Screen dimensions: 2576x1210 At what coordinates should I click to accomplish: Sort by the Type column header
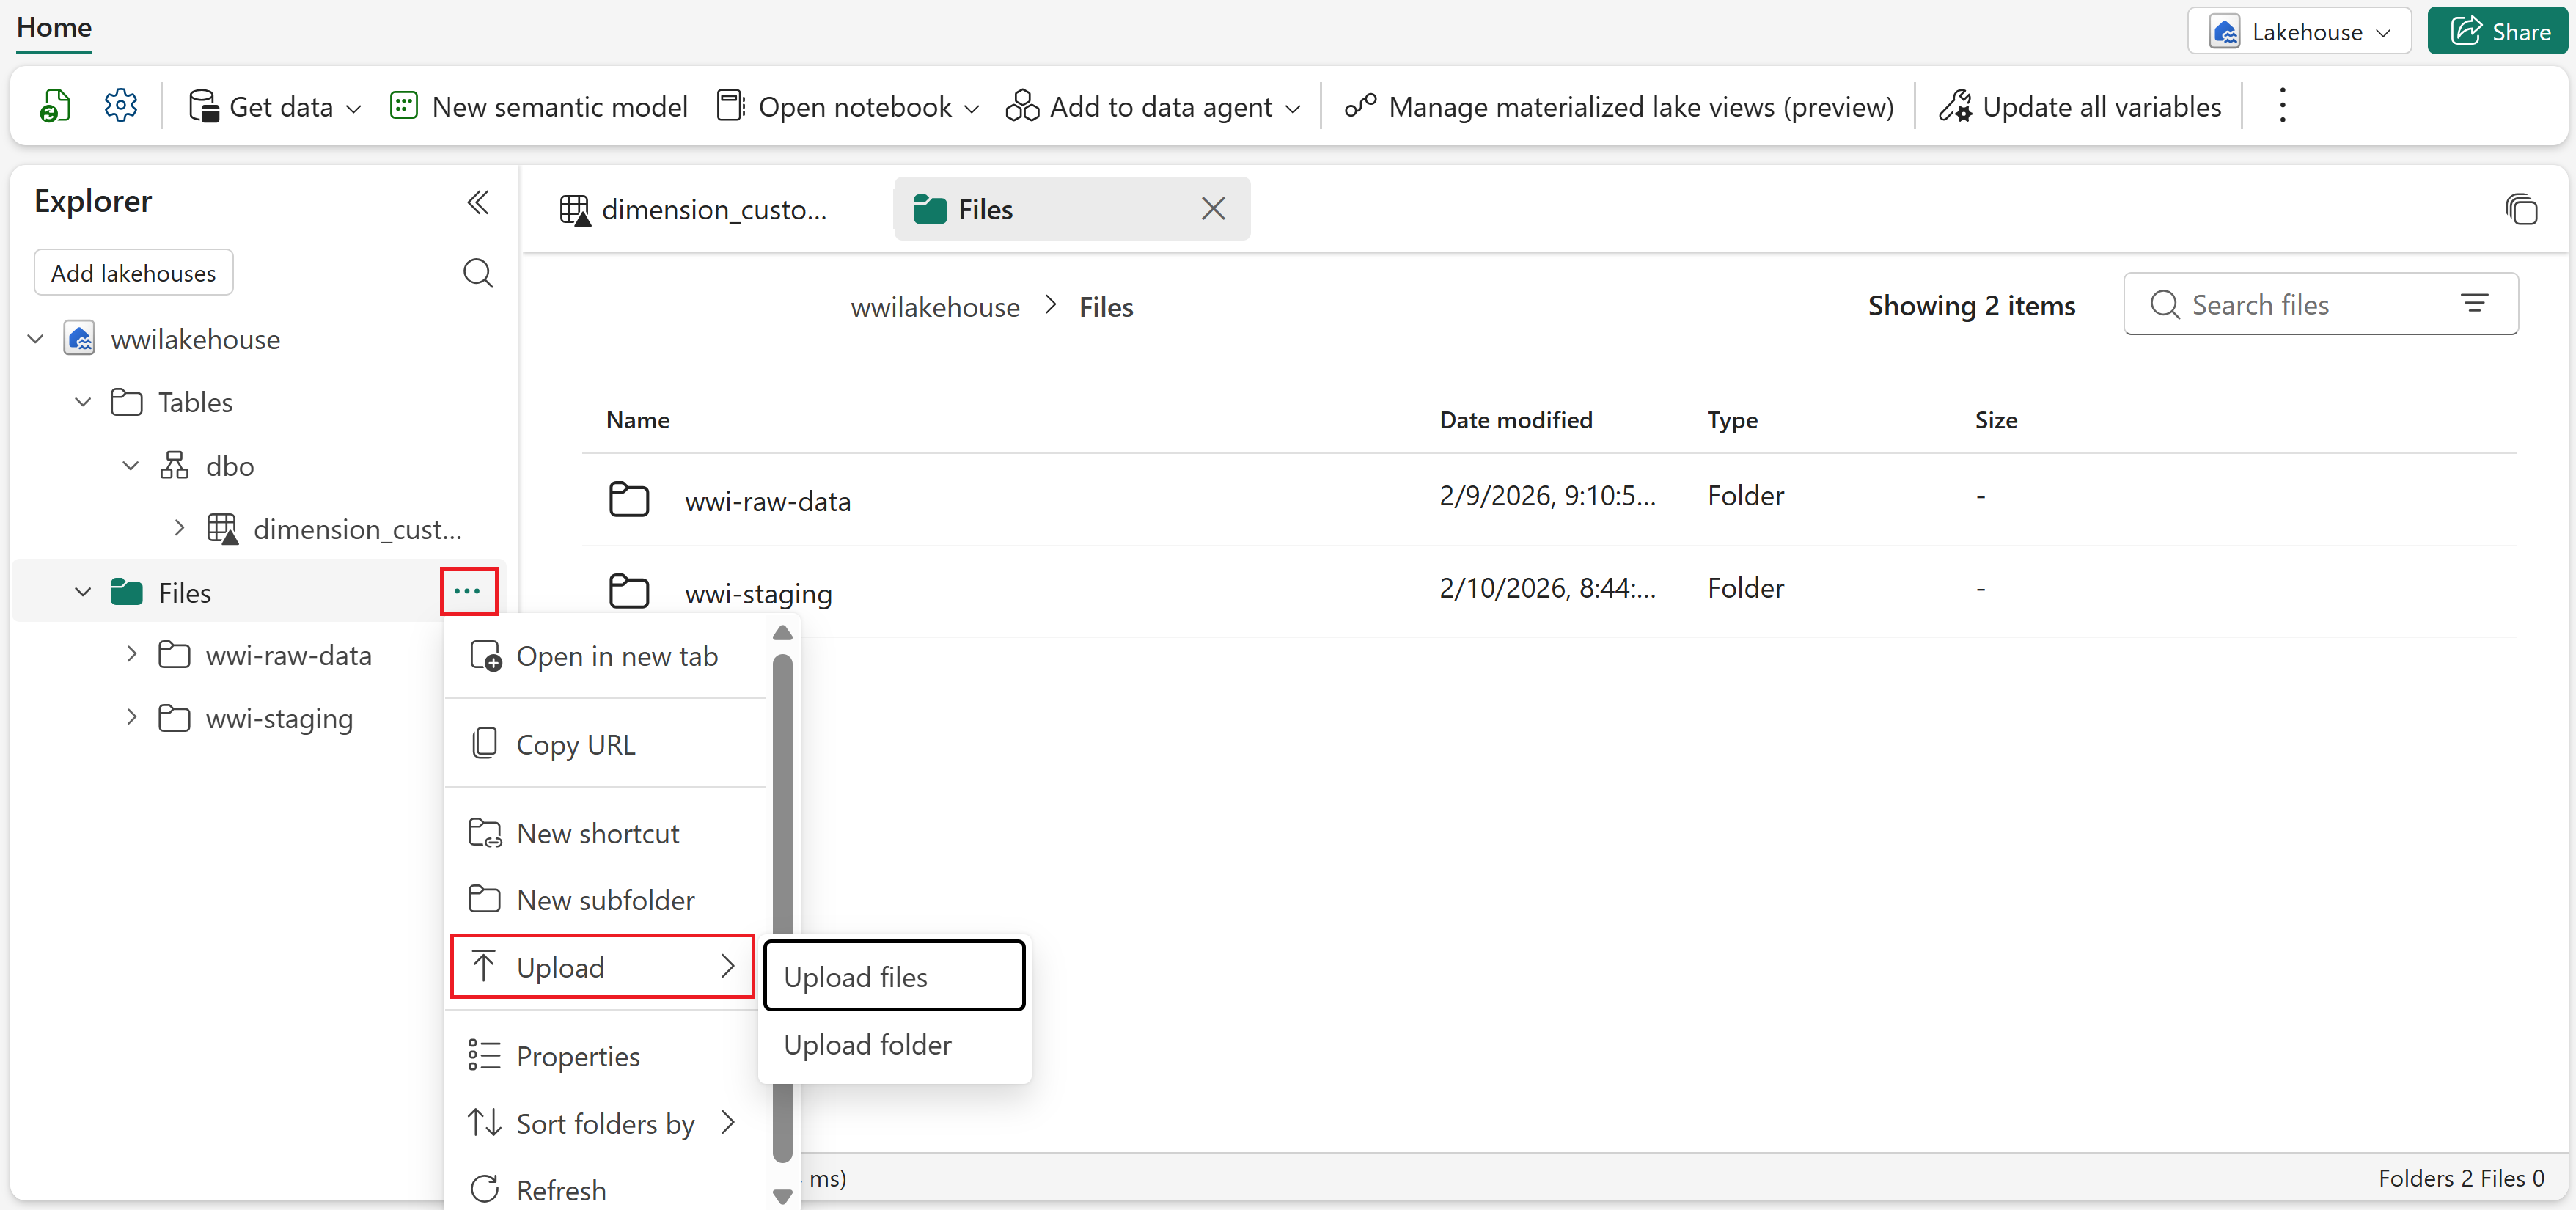click(1732, 420)
